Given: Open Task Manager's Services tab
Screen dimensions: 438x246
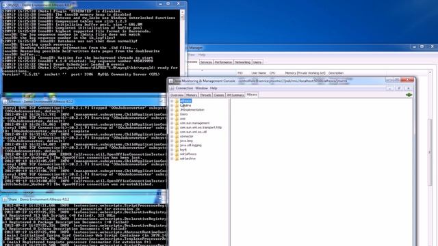Looking at the screenshot, I should coord(206,62).
